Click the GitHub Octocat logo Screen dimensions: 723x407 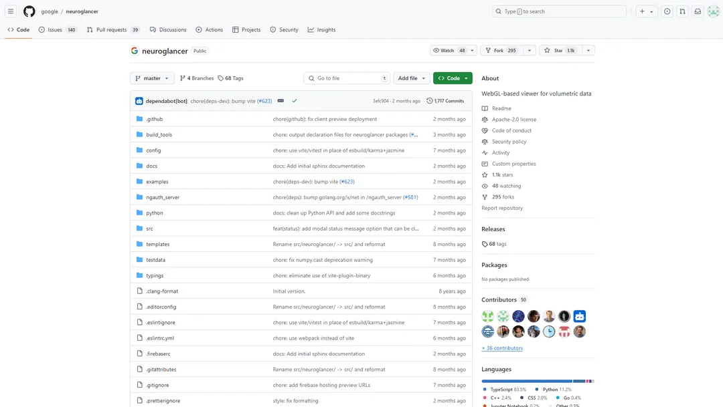[29, 11]
